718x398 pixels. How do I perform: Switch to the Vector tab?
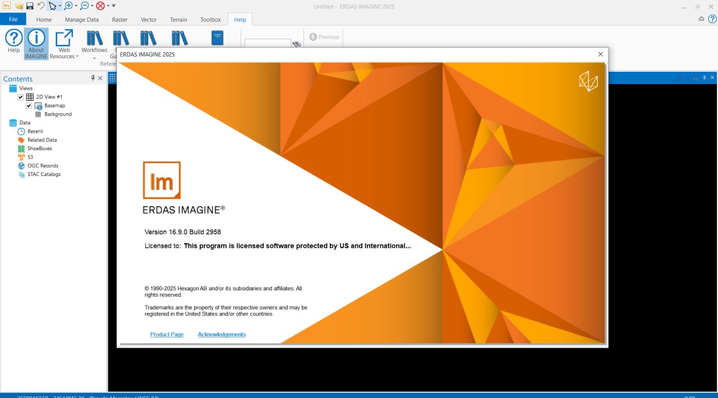[149, 20]
